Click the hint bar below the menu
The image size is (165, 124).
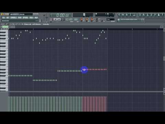point(20,21)
